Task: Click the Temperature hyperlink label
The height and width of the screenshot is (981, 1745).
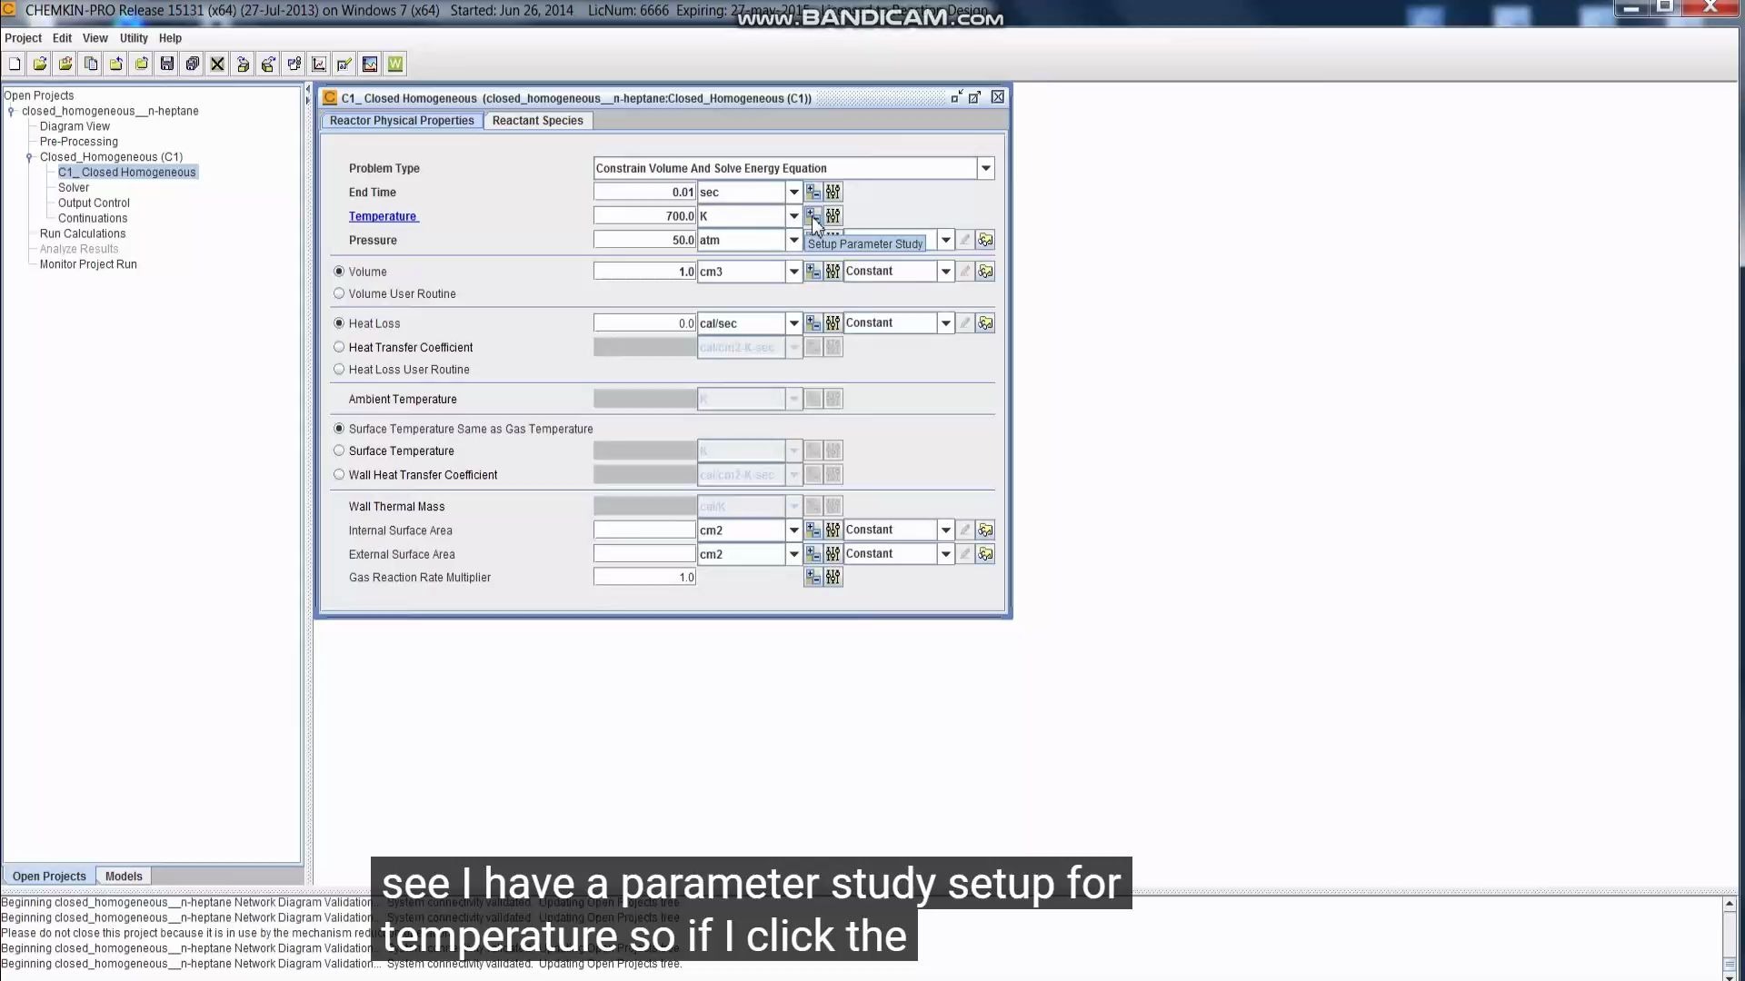Action: pos(383,216)
